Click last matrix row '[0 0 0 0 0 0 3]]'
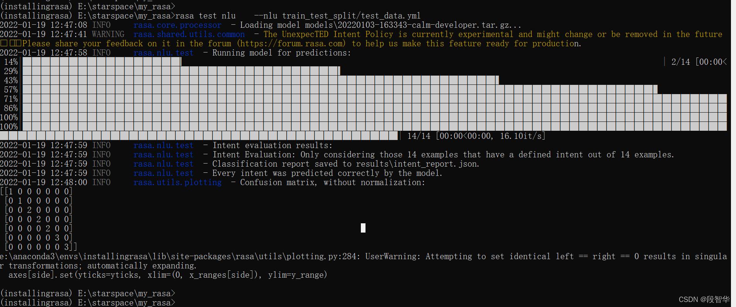Screen dimensions: 736x307 point(41,247)
